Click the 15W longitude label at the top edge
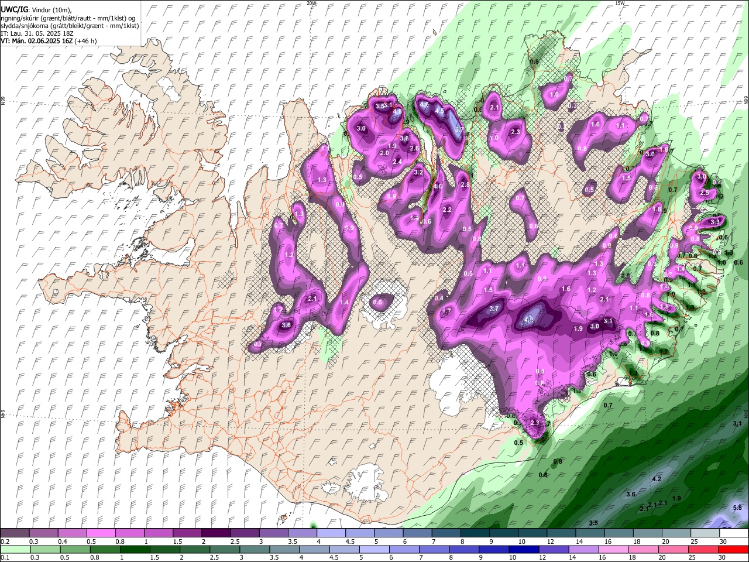The height and width of the screenshot is (562, 749). (620, 3)
